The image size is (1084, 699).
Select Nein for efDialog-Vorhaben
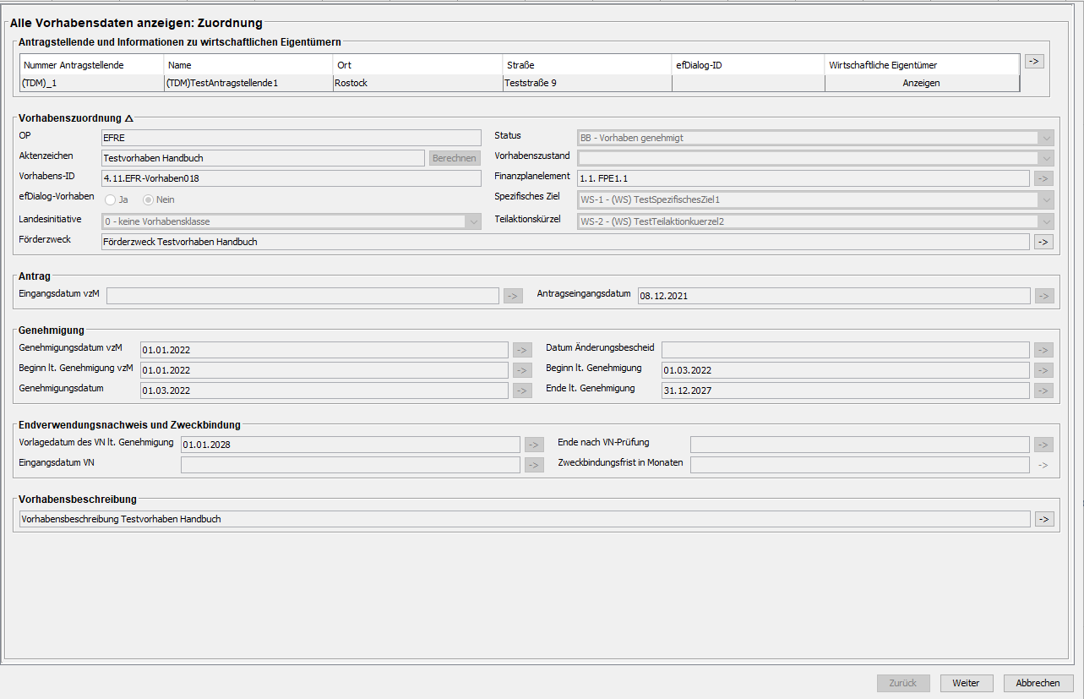(x=148, y=199)
